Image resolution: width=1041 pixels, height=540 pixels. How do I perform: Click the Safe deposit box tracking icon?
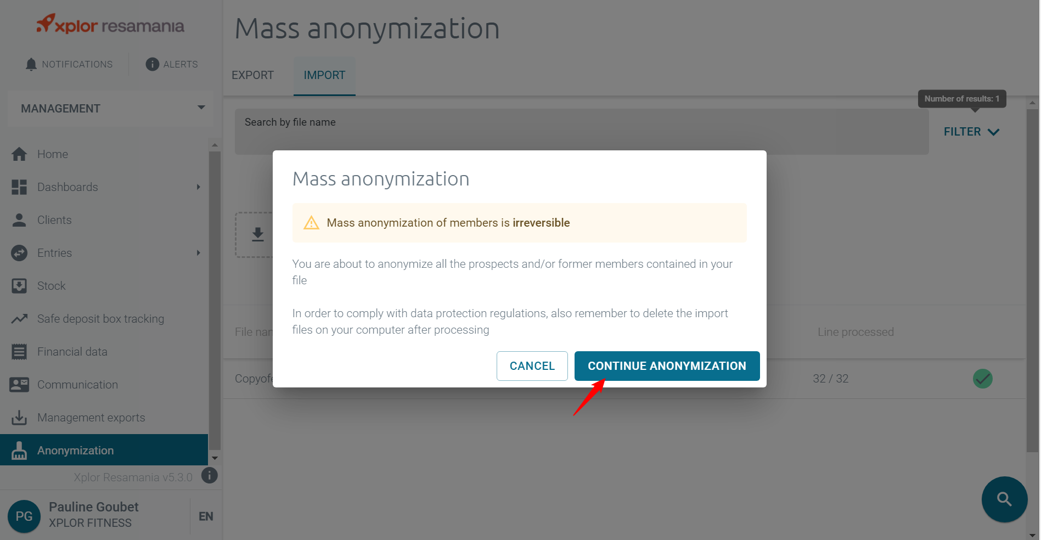pyautogui.click(x=19, y=319)
